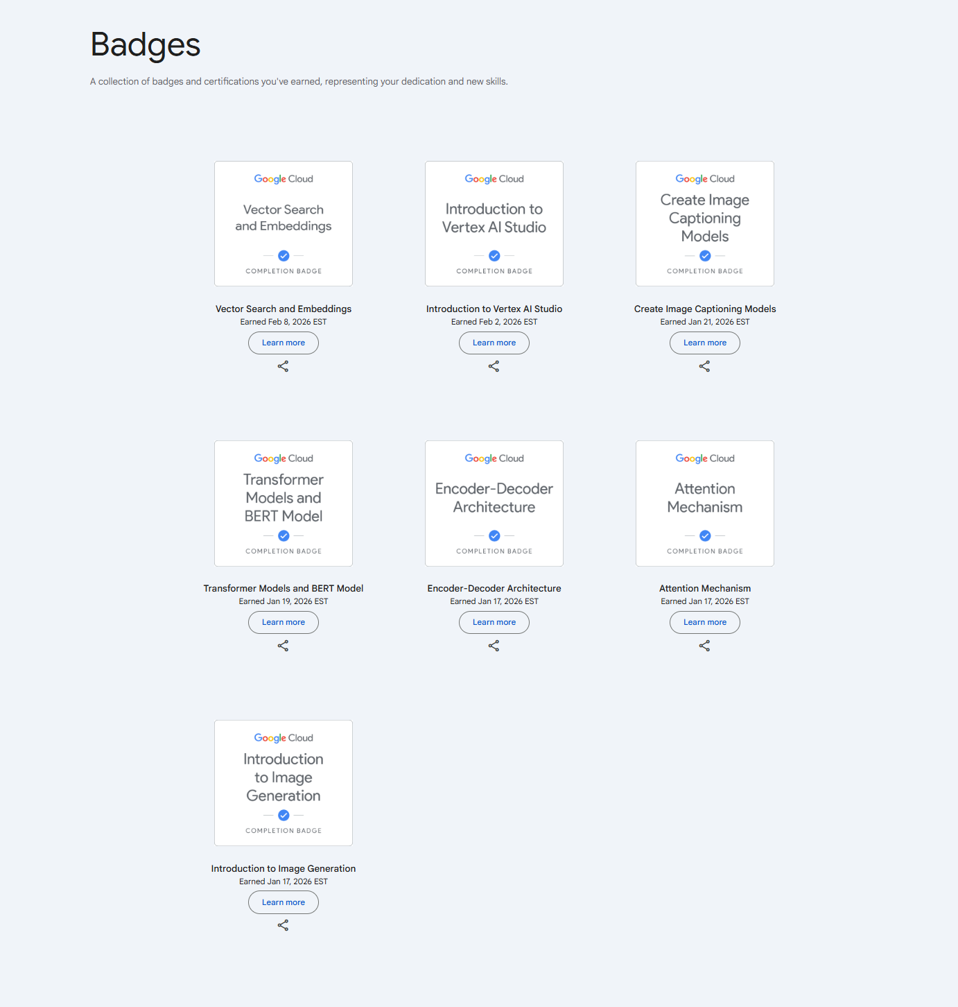Click Learn more under Attention Mechanism
Image resolution: width=958 pixels, height=1007 pixels.
(705, 622)
